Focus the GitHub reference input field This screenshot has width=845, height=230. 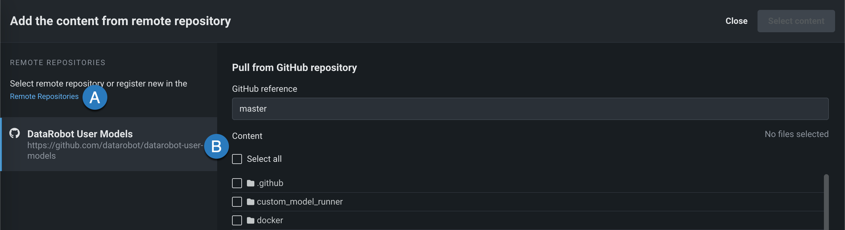[x=530, y=109]
